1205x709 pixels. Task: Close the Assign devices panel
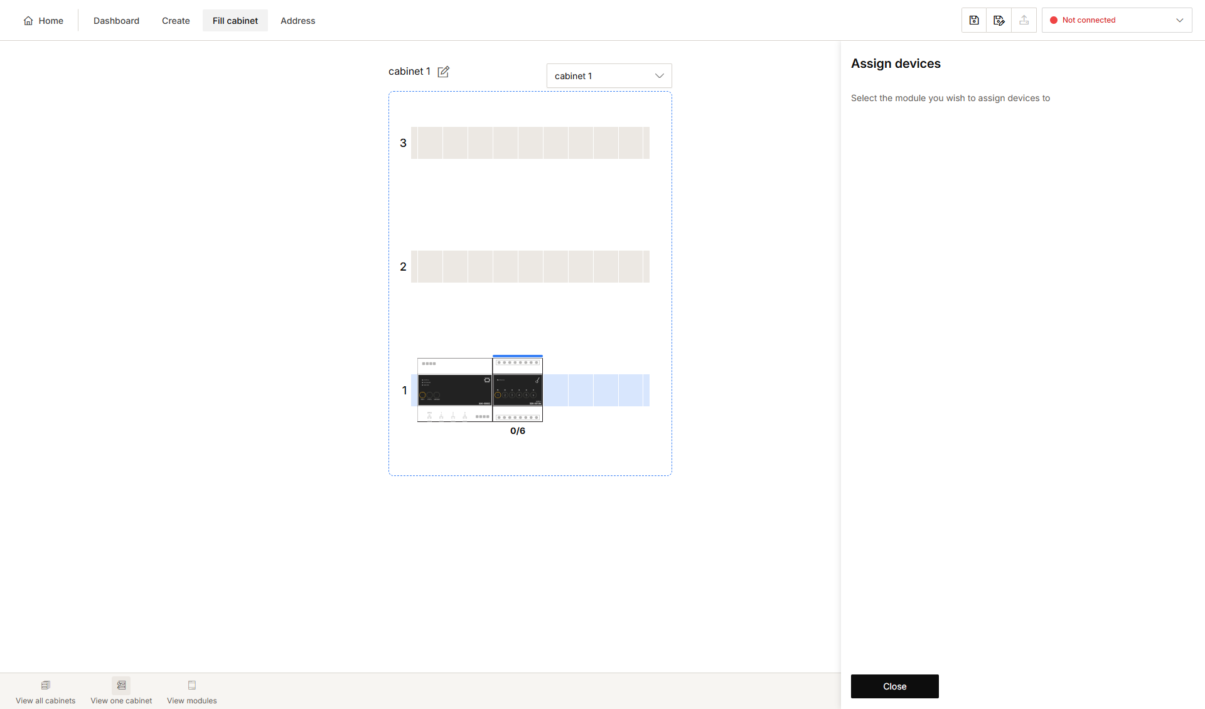[895, 686]
